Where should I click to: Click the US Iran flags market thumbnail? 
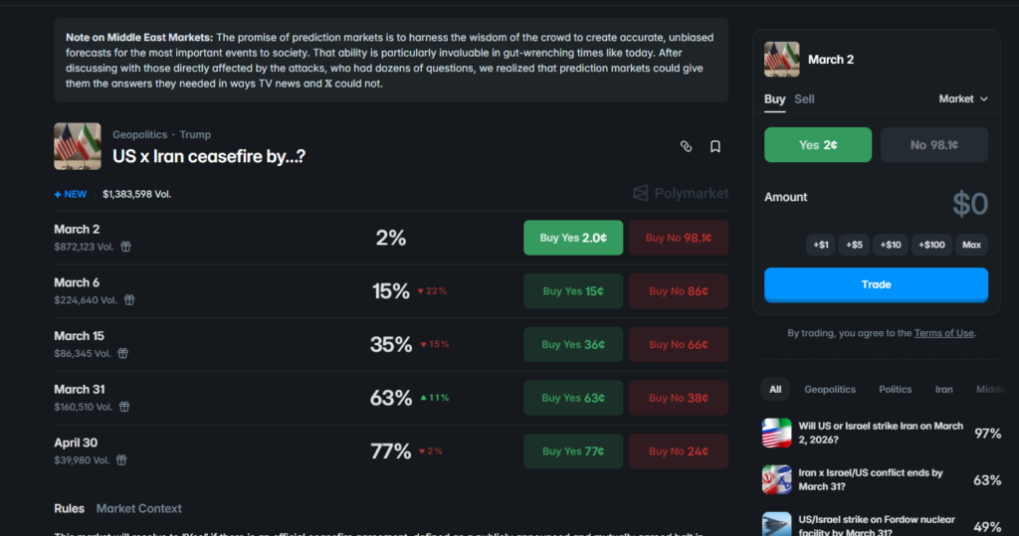[78, 146]
